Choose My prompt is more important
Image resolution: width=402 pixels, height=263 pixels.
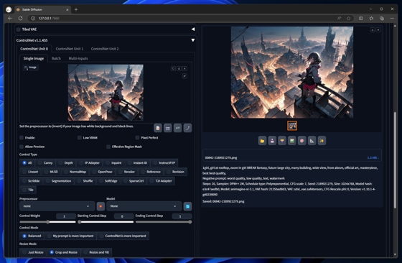pyautogui.click(x=70, y=236)
